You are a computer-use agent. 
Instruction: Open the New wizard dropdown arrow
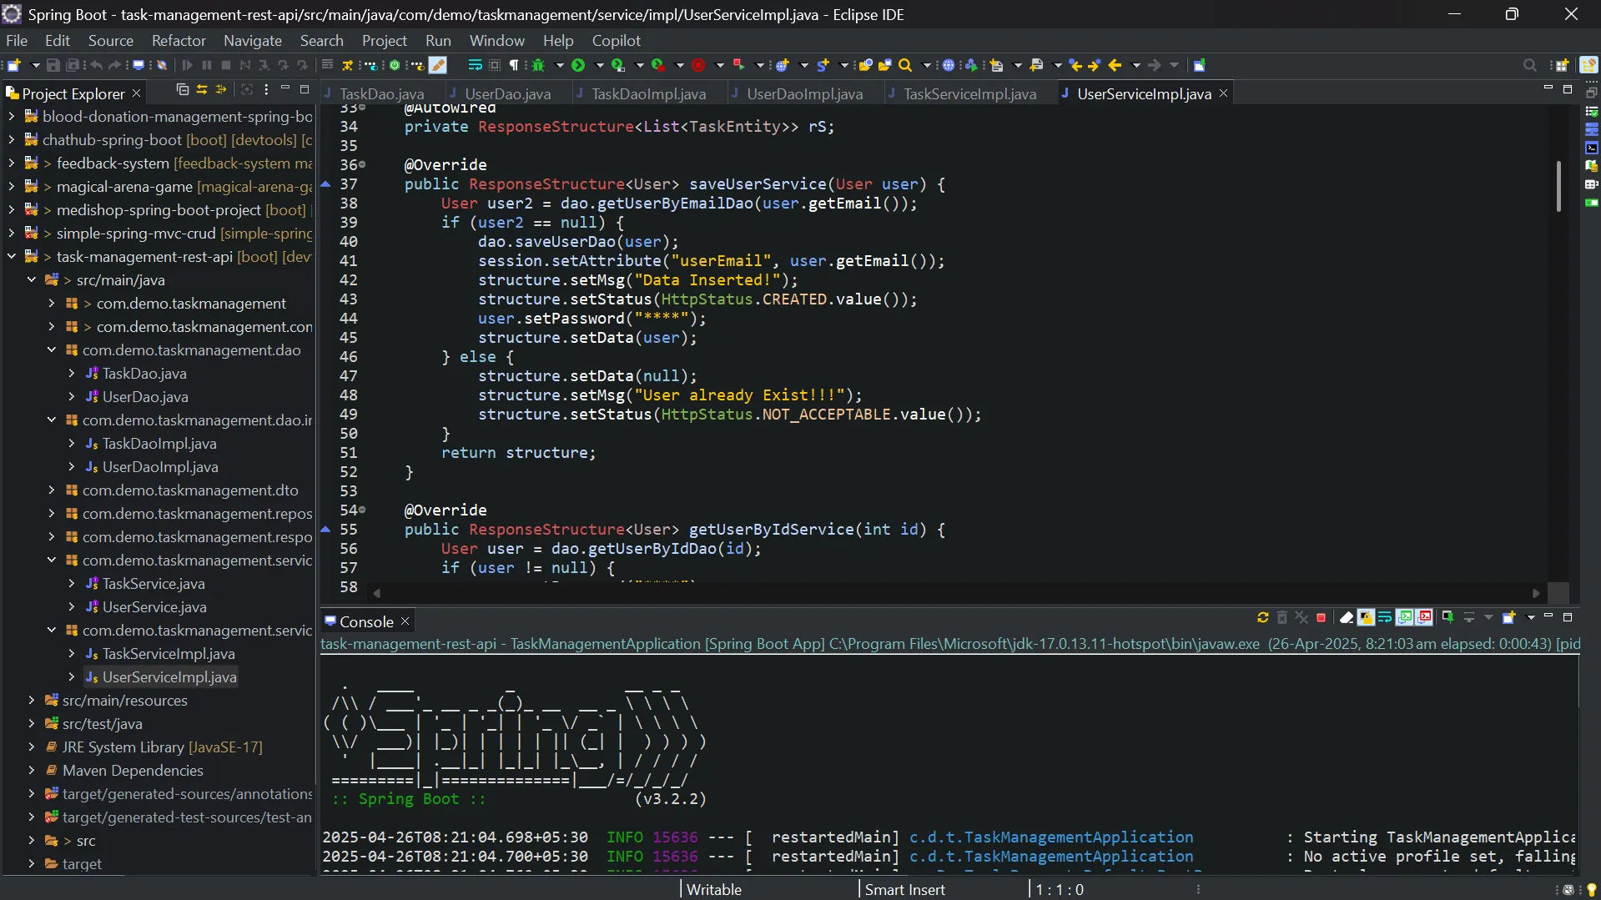click(x=35, y=65)
